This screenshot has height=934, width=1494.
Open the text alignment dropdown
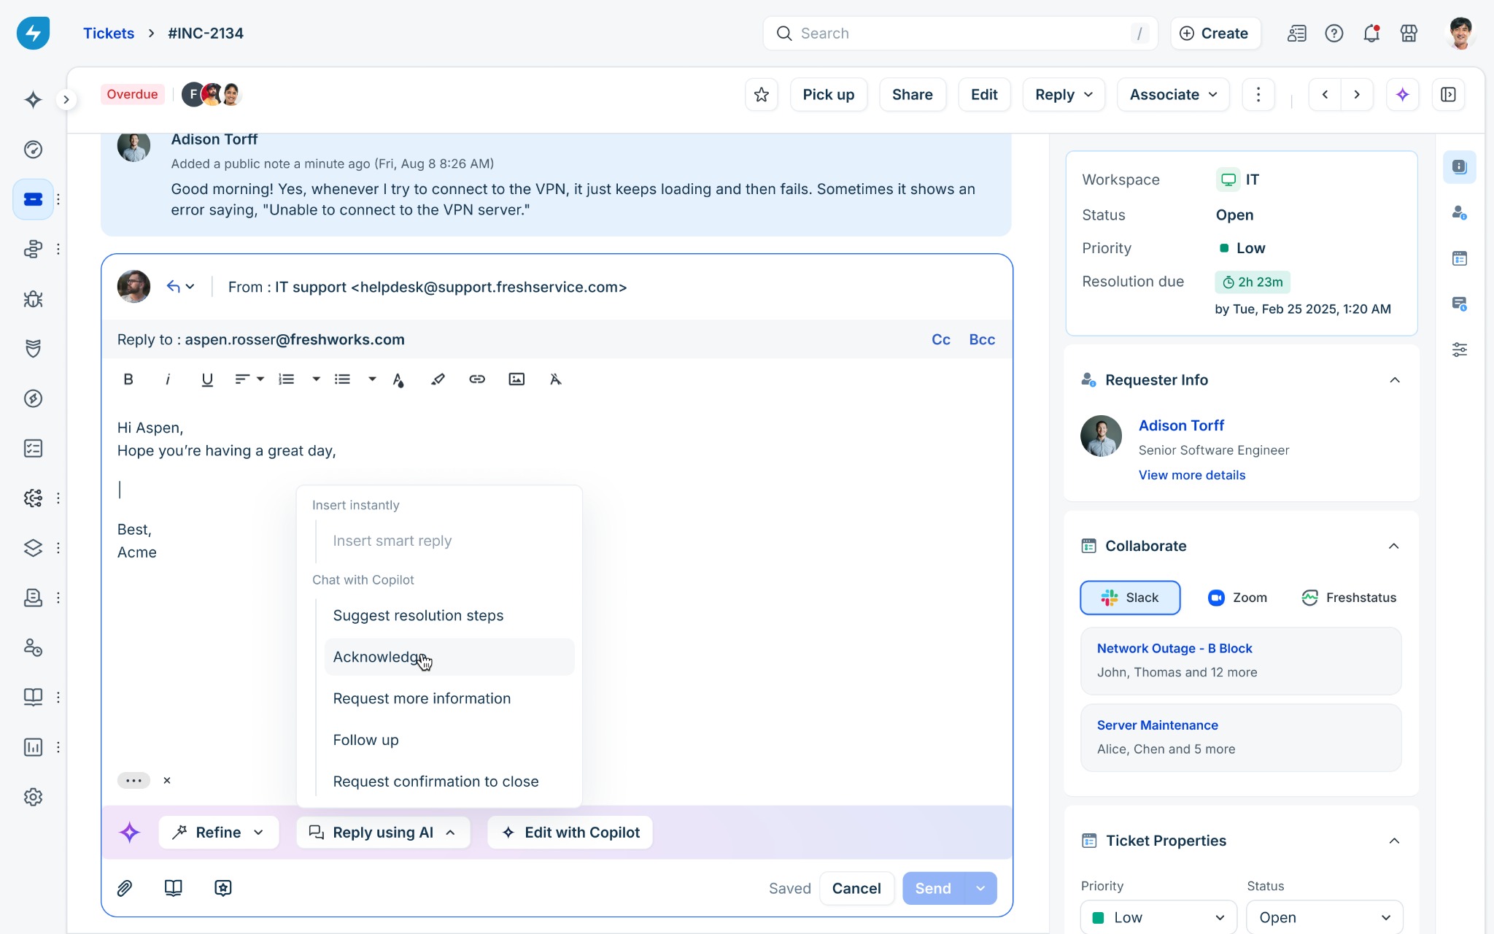pyautogui.click(x=249, y=379)
